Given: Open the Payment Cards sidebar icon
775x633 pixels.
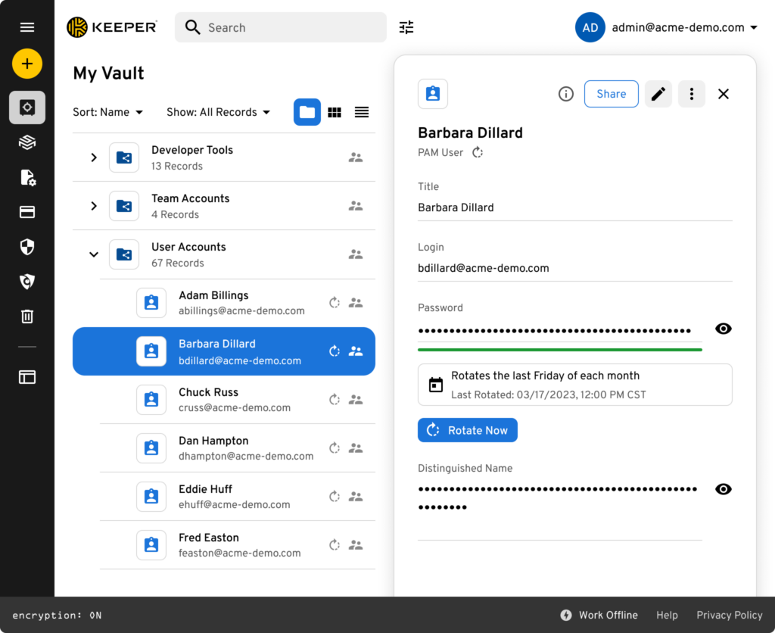Looking at the screenshot, I should (27, 212).
